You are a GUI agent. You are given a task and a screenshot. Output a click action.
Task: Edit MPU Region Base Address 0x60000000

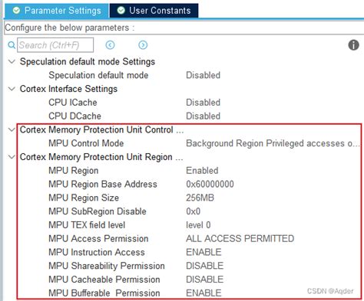[x=210, y=185]
